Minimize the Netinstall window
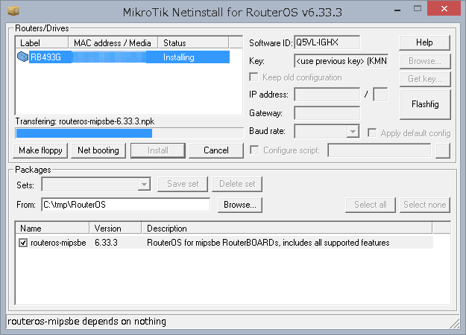The image size is (466, 335). [x=397, y=10]
